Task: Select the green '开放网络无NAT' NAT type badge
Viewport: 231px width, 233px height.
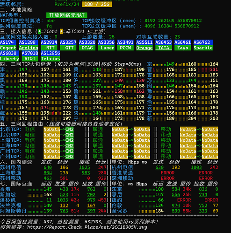Action: (67, 15)
